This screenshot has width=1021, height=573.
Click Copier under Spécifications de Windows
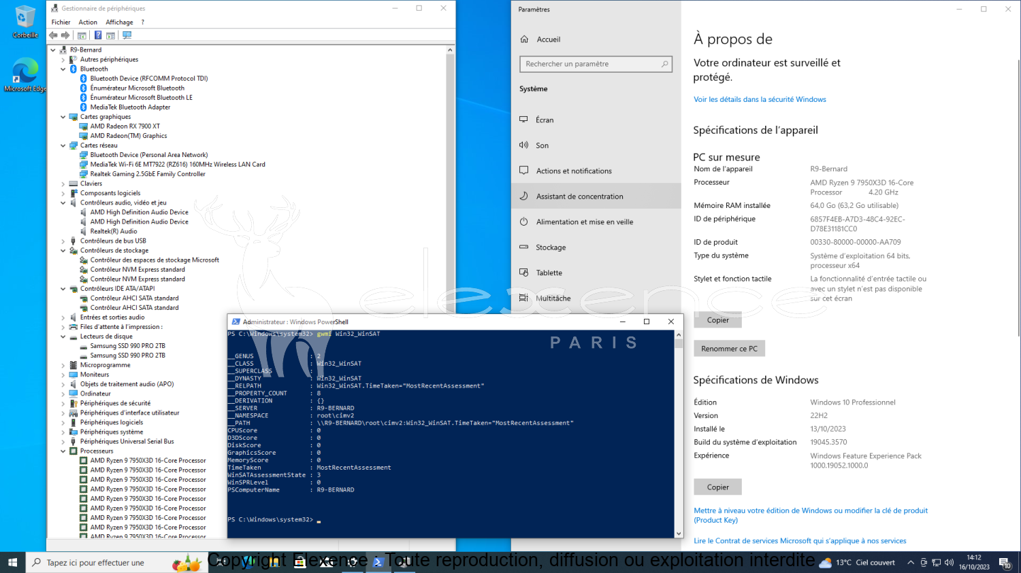(x=717, y=487)
